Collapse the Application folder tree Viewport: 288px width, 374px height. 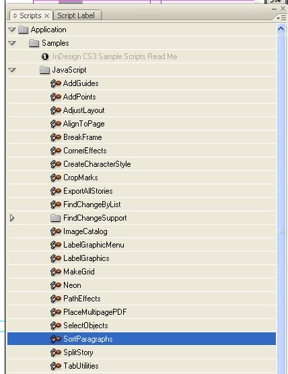point(12,30)
